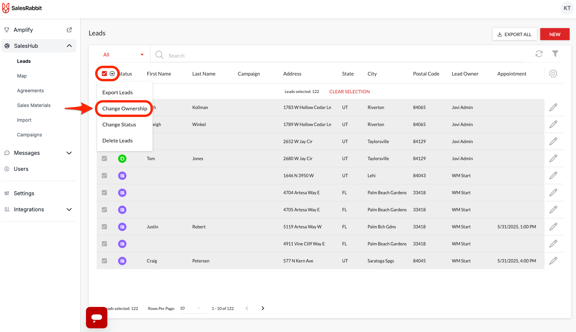This screenshot has height=332, width=576.
Task: Open the All leads filter dropdown
Action: [x=123, y=54]
